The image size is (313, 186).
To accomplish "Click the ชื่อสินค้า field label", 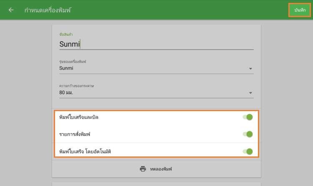I will coord(66,34).
